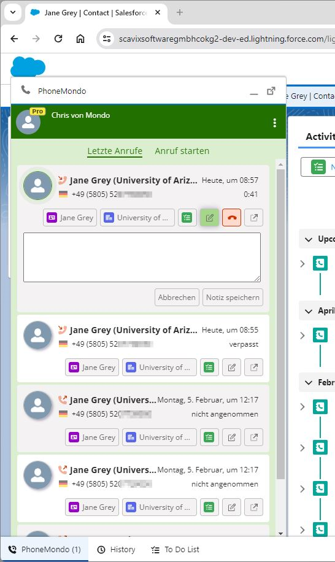Screen dimensions: 335x562
Task: Open the PhoneMondo (1) utility bar item
Action: point(44,550)
